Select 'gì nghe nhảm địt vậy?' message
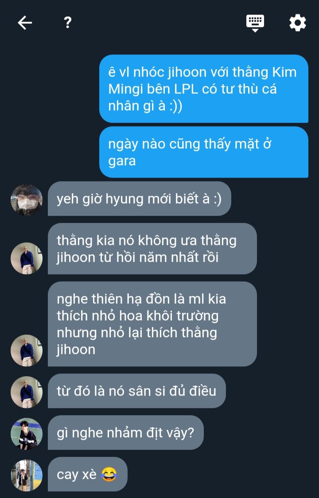Viewport: 319px width, 498px height. [x=125, y=432]
